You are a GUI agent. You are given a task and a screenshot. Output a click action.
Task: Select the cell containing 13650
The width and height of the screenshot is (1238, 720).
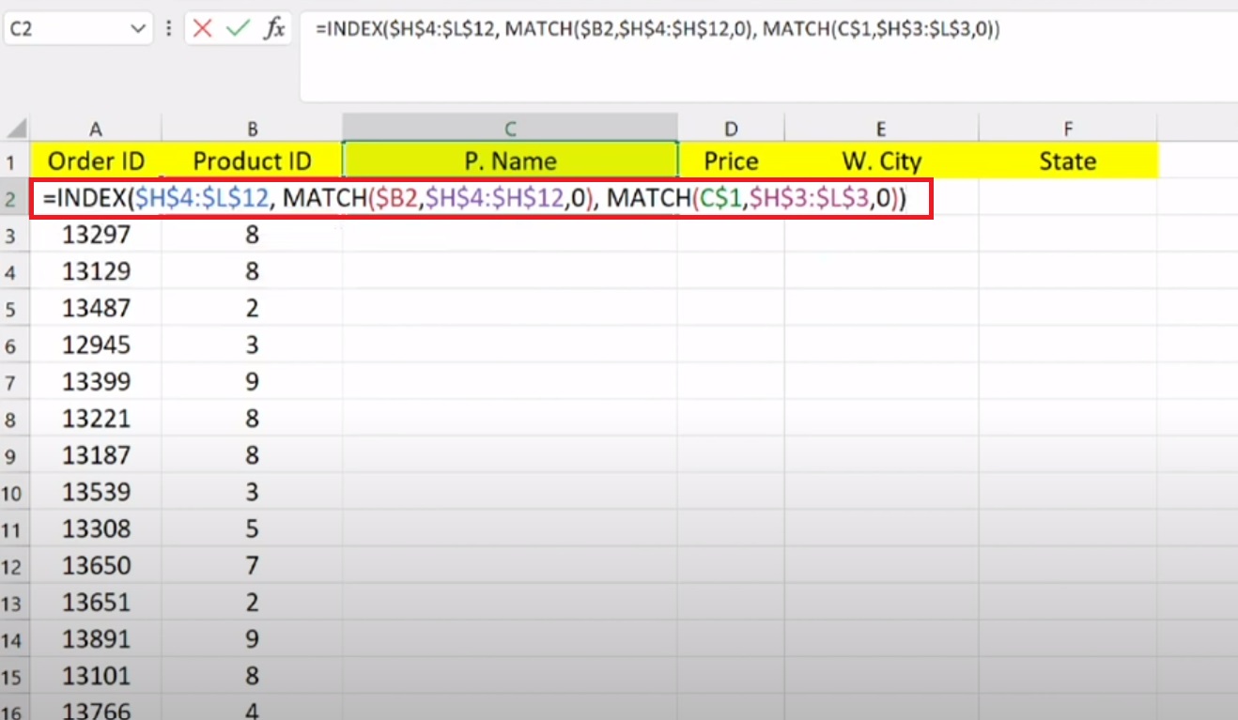click(x=96, y=565)
